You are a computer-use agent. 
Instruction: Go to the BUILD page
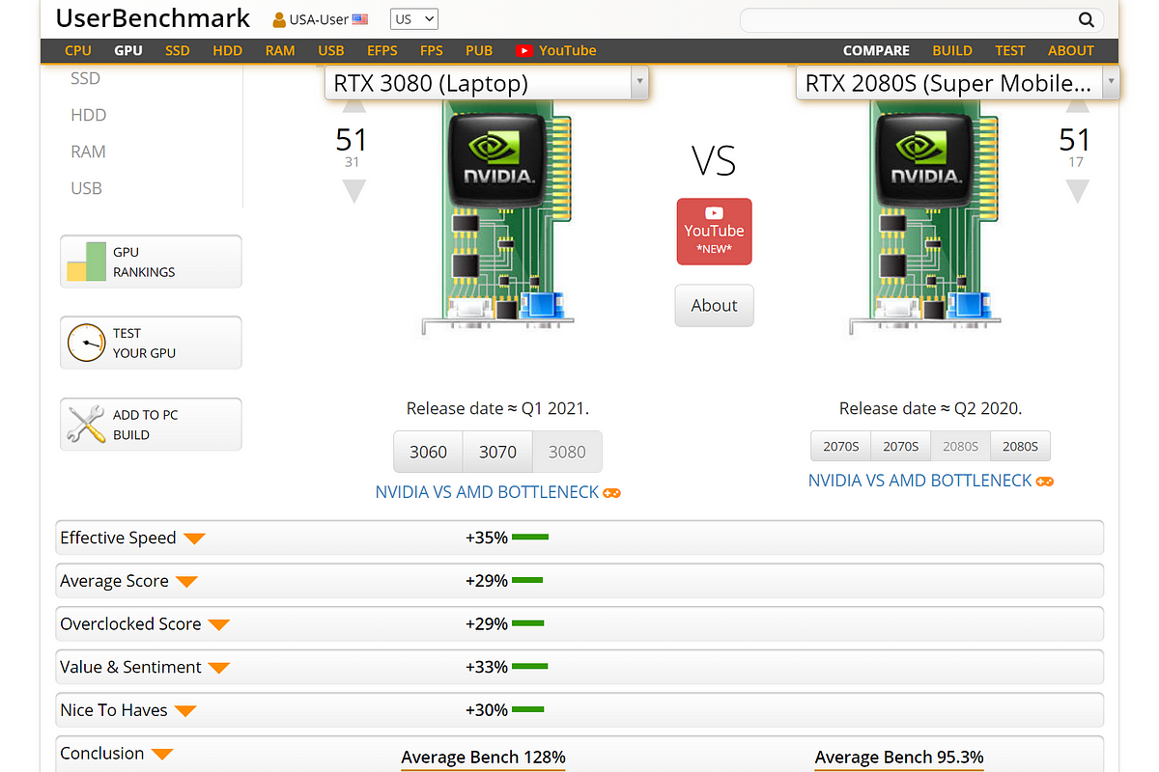952,50
